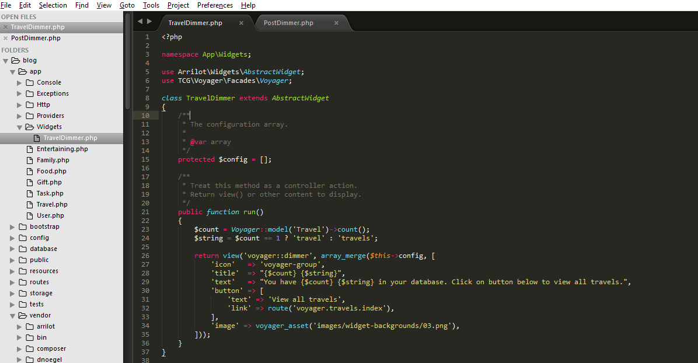Expand the Providers folder

point(19,116)
